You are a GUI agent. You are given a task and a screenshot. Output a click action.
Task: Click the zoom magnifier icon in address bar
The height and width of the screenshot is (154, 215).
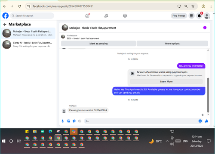click(x=186, y=6)
